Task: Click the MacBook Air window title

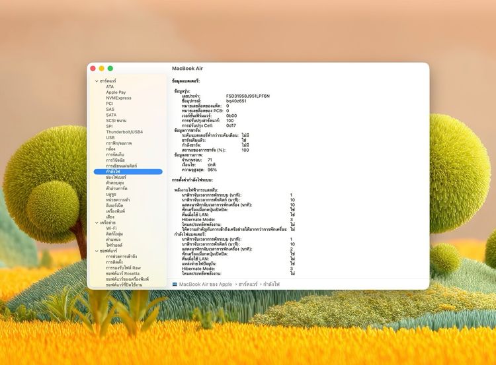Action: click(188, 68)
